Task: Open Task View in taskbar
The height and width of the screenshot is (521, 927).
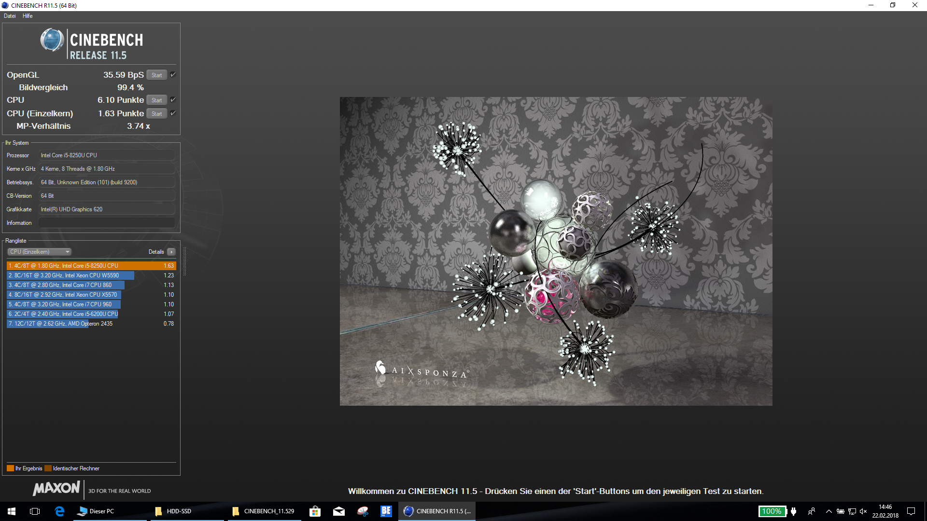Action: (35, 511)
